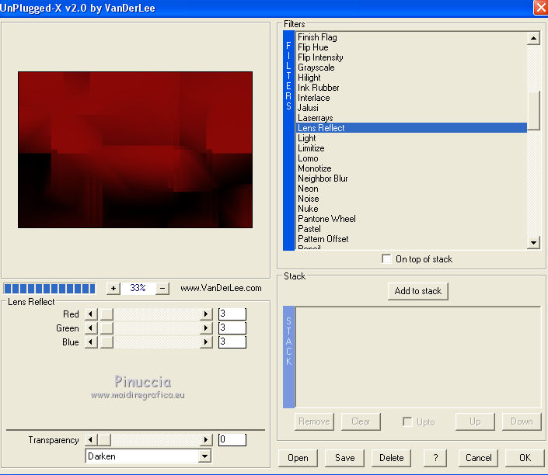Viewport: 548px width, 475px height.
Task: Click the Red slider left arrow
Action: point(91,314)
